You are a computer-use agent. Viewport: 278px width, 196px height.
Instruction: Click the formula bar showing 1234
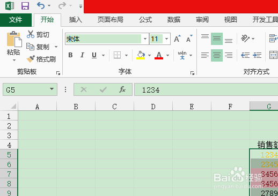(x=206, y=89)
